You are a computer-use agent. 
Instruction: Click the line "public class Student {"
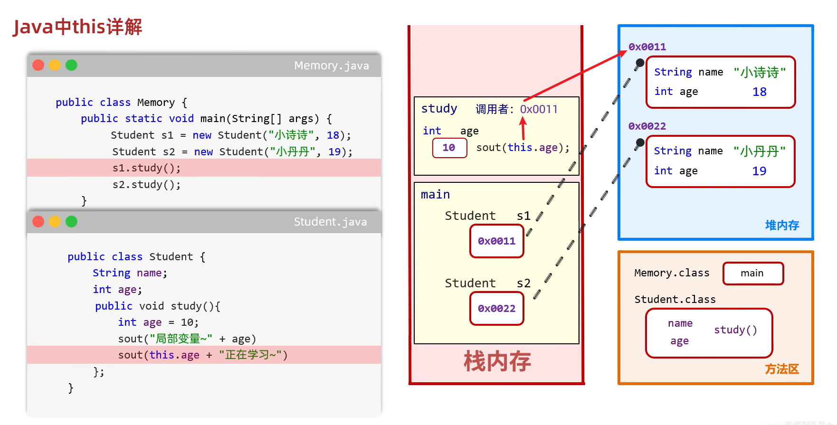tap(136, 257)
